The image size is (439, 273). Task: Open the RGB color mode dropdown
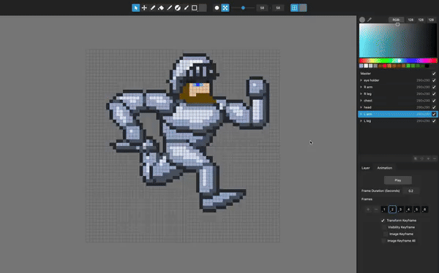click(396, 20)
